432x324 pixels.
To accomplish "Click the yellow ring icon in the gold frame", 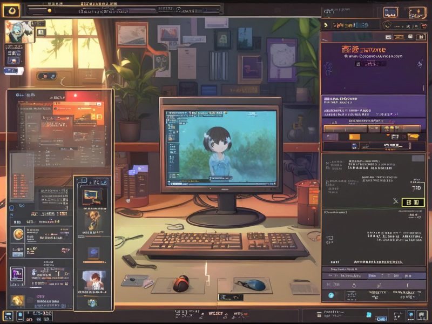I will pyautogui.click(x=11, y=11).
